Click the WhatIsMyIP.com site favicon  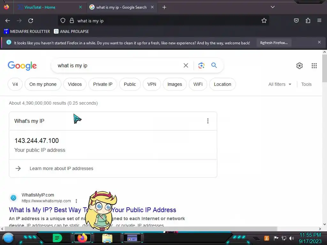13,197
